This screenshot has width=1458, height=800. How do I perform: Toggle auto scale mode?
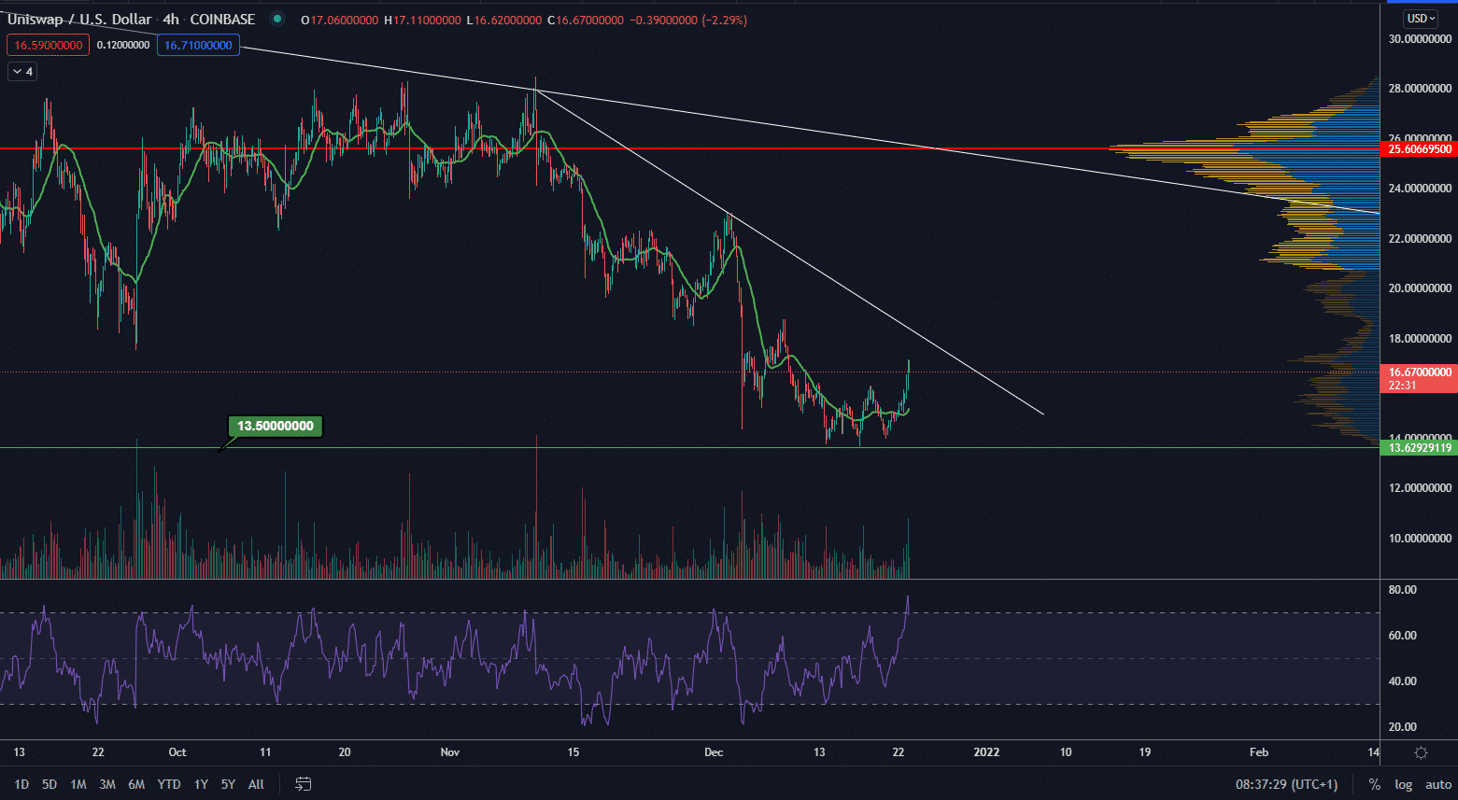click(x=1437, y=784)
